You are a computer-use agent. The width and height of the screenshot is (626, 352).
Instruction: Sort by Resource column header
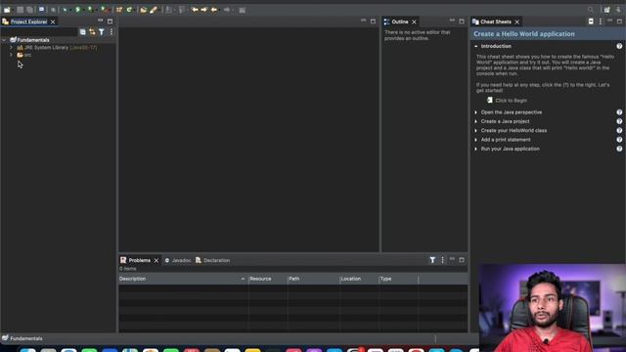point(267,279)
